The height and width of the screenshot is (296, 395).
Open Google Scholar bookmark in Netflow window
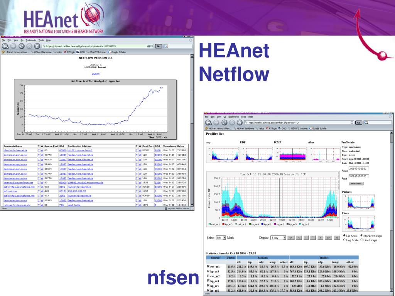[x=117, y=52]
